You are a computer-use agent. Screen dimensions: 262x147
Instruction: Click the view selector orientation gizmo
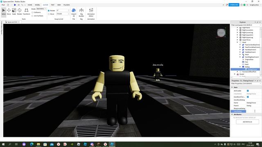pyautogui.click(x=221, y=33)
